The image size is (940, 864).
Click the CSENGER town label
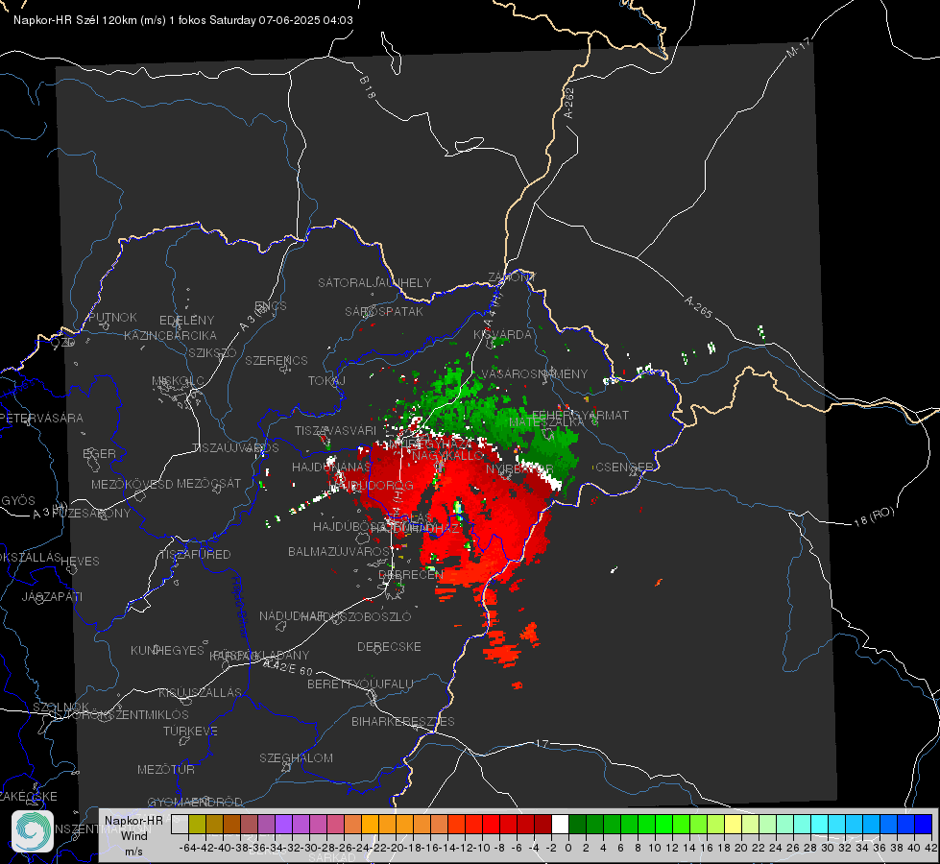[624, 468]
